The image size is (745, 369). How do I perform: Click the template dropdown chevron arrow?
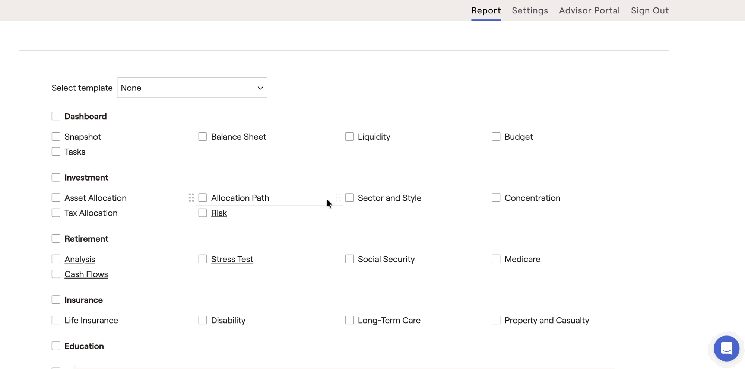click(x=260, y=88)
